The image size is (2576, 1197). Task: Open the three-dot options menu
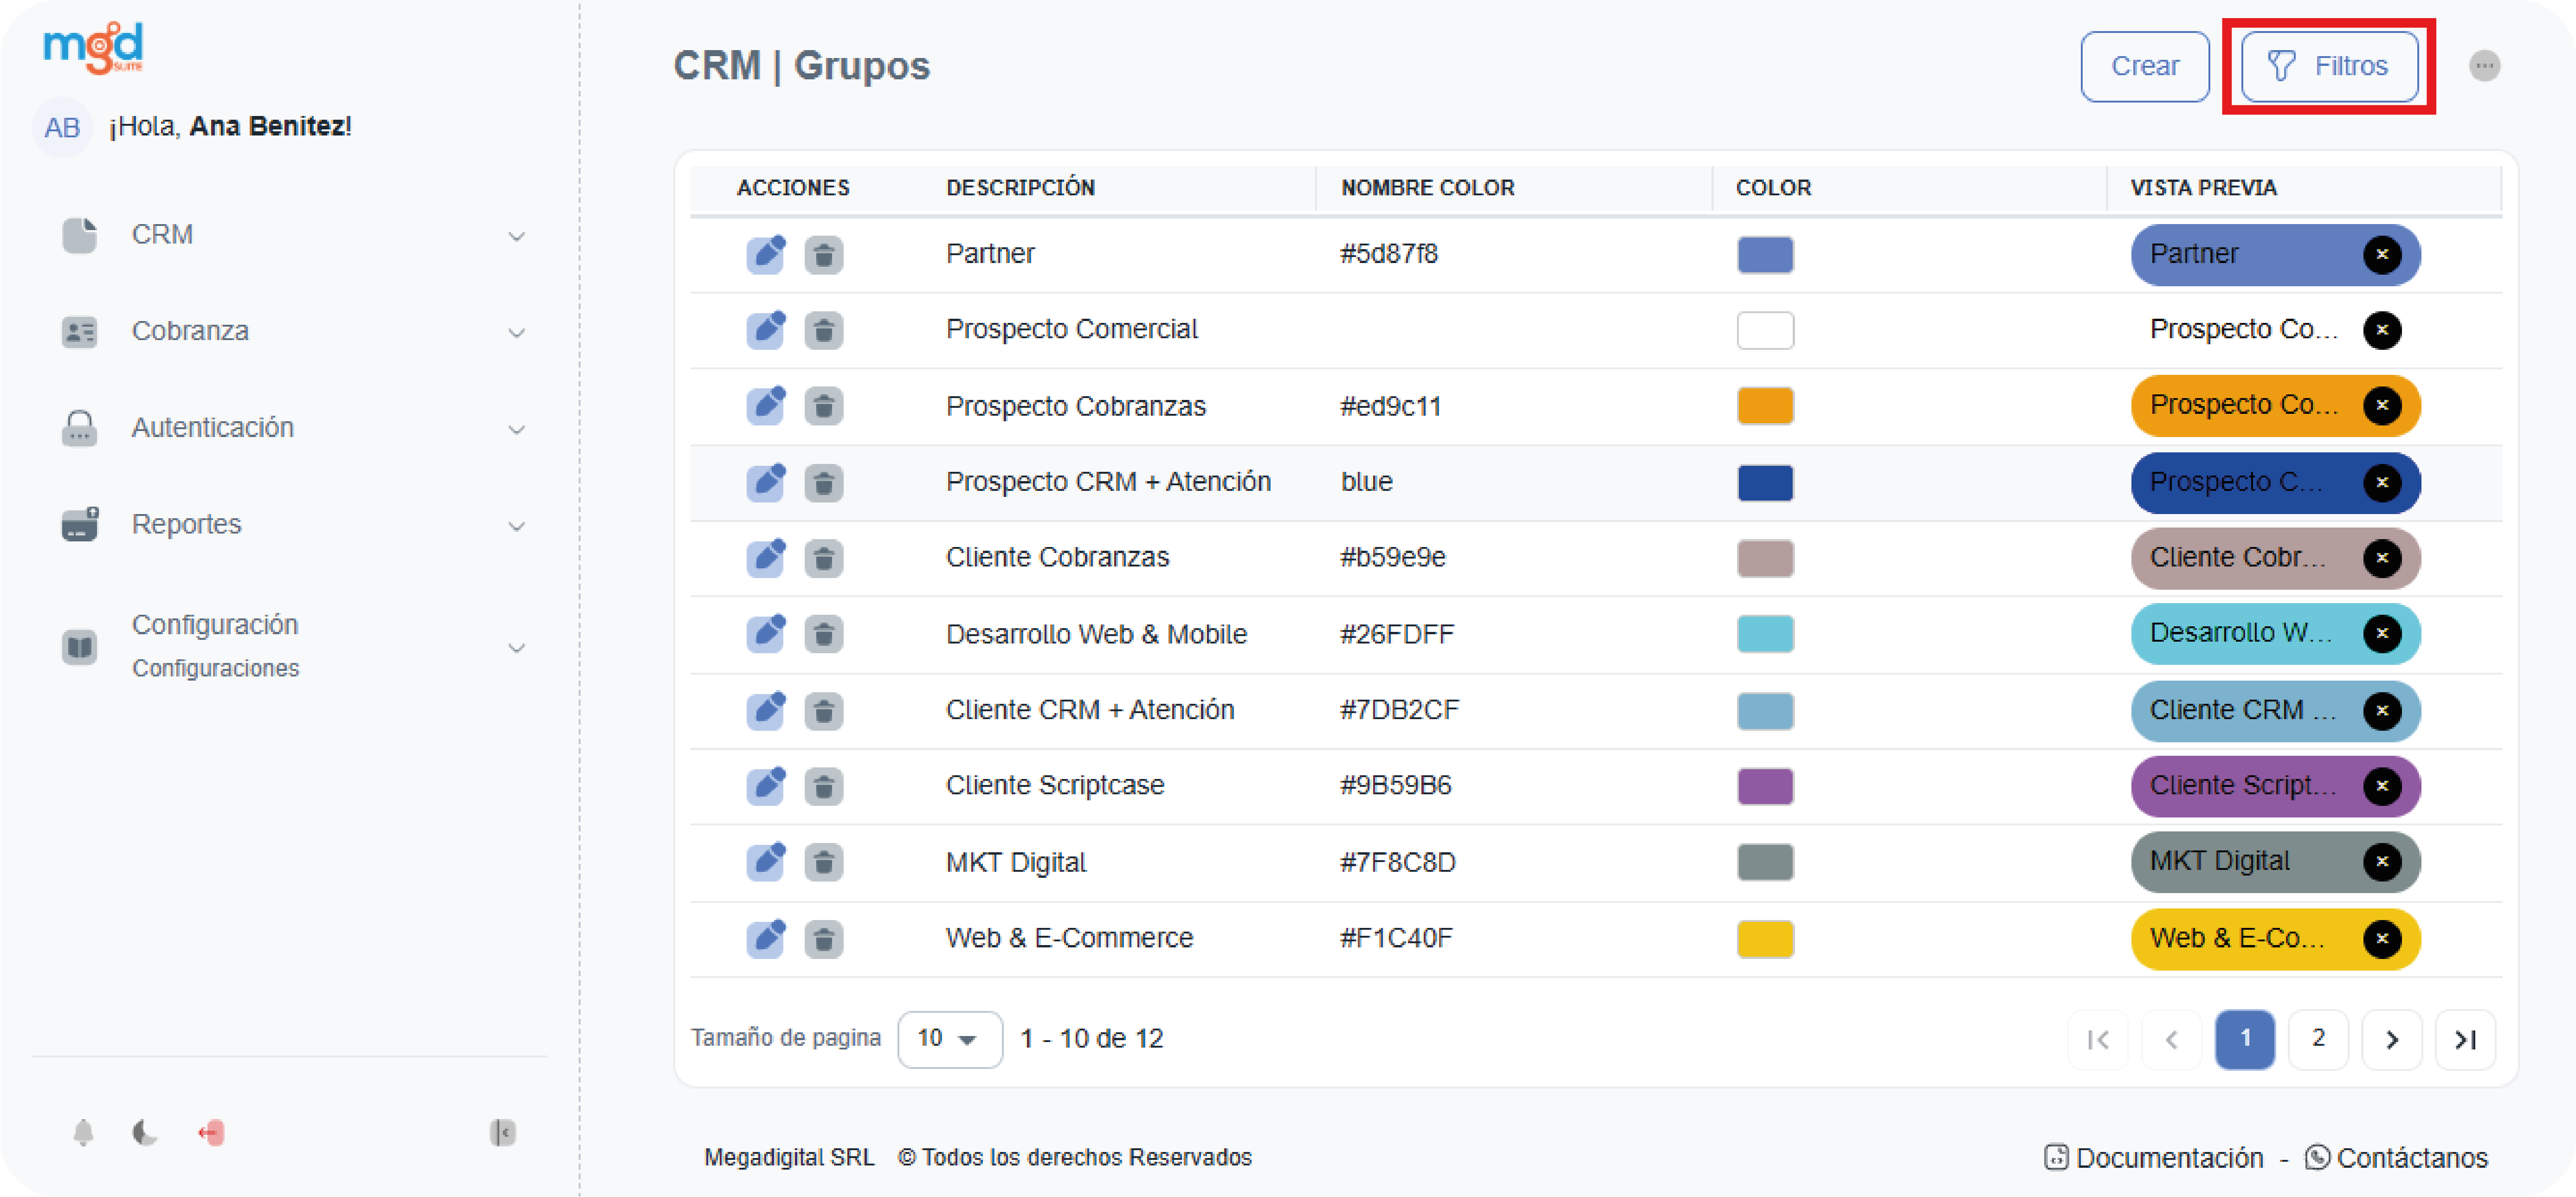pyautogui.click(x=2484, y=66)
